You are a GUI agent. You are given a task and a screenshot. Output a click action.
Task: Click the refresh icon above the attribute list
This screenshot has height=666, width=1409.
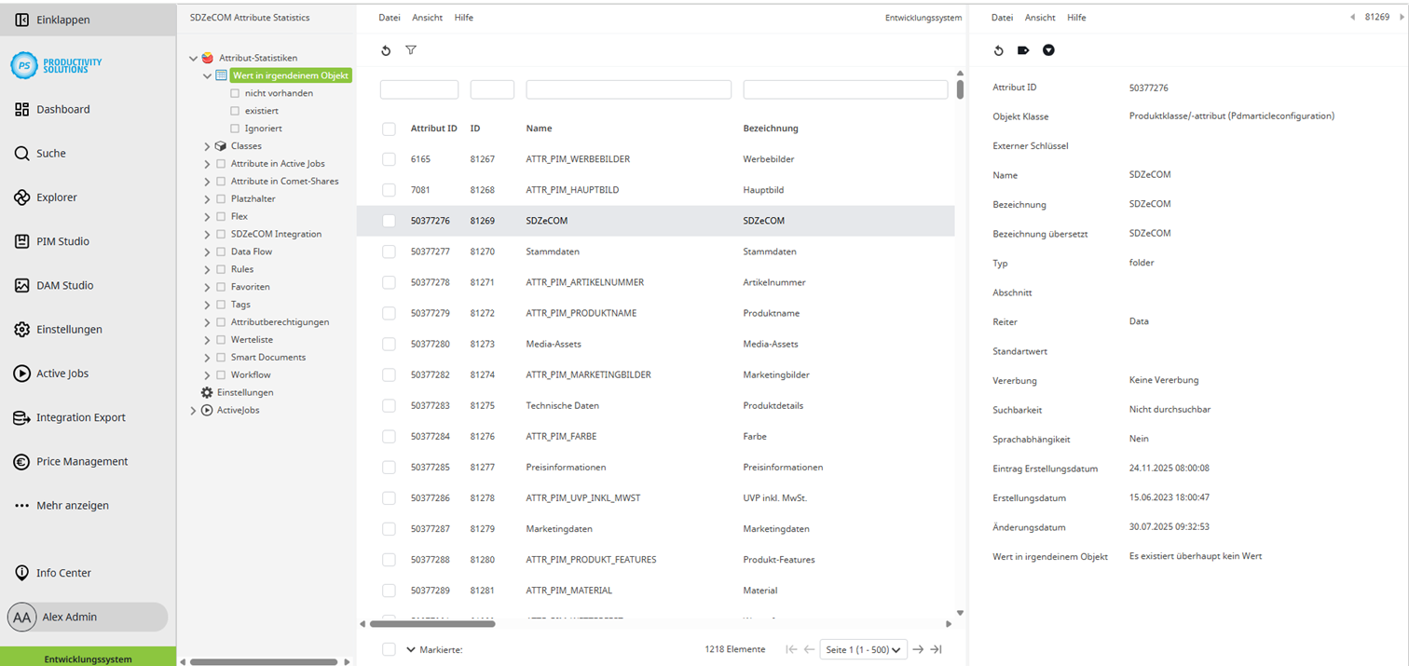pyautogui.click(x=386, y=50)
